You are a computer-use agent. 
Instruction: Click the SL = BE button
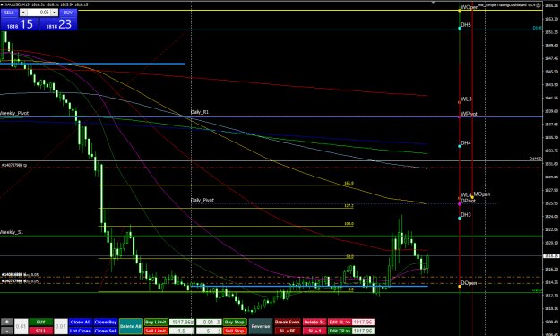pos(287,331)
